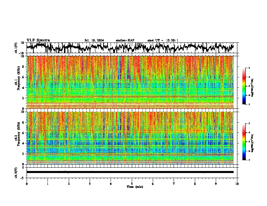Click the "8" kHz tick of ch.1 spectrogram
Viewport: 267px width, 206px height.
pos(23,67)
